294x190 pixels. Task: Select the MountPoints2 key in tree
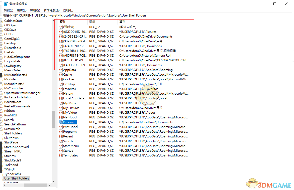(14, 84)
